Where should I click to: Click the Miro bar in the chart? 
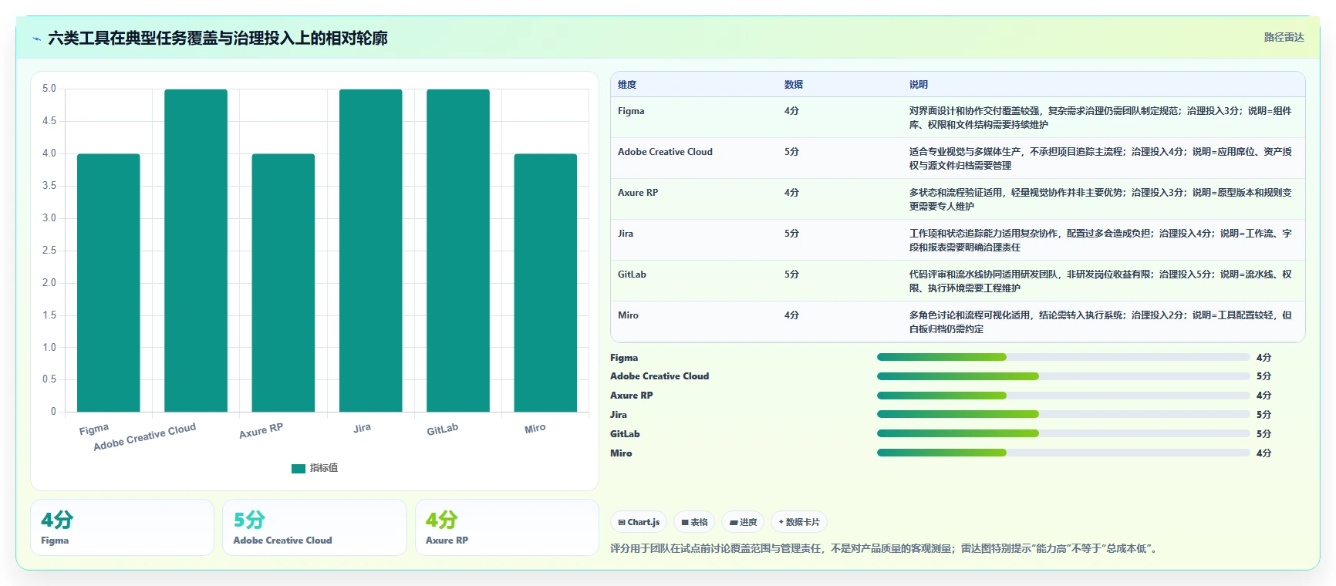(545, 282)
